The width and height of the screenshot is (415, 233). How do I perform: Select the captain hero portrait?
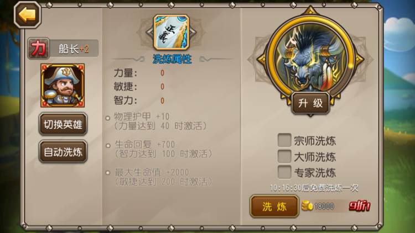pos(63,86)
